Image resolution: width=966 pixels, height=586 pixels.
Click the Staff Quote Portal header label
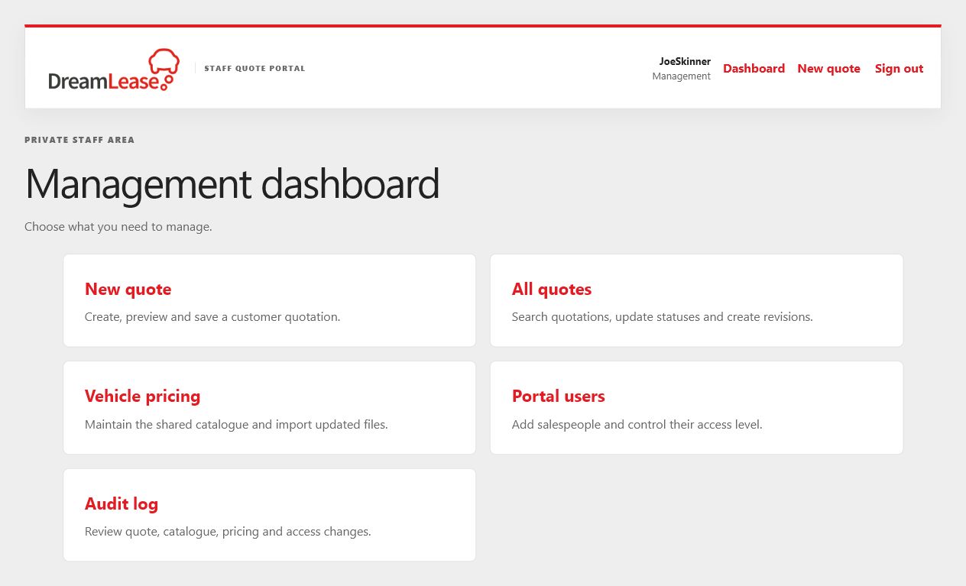[254, 69]
